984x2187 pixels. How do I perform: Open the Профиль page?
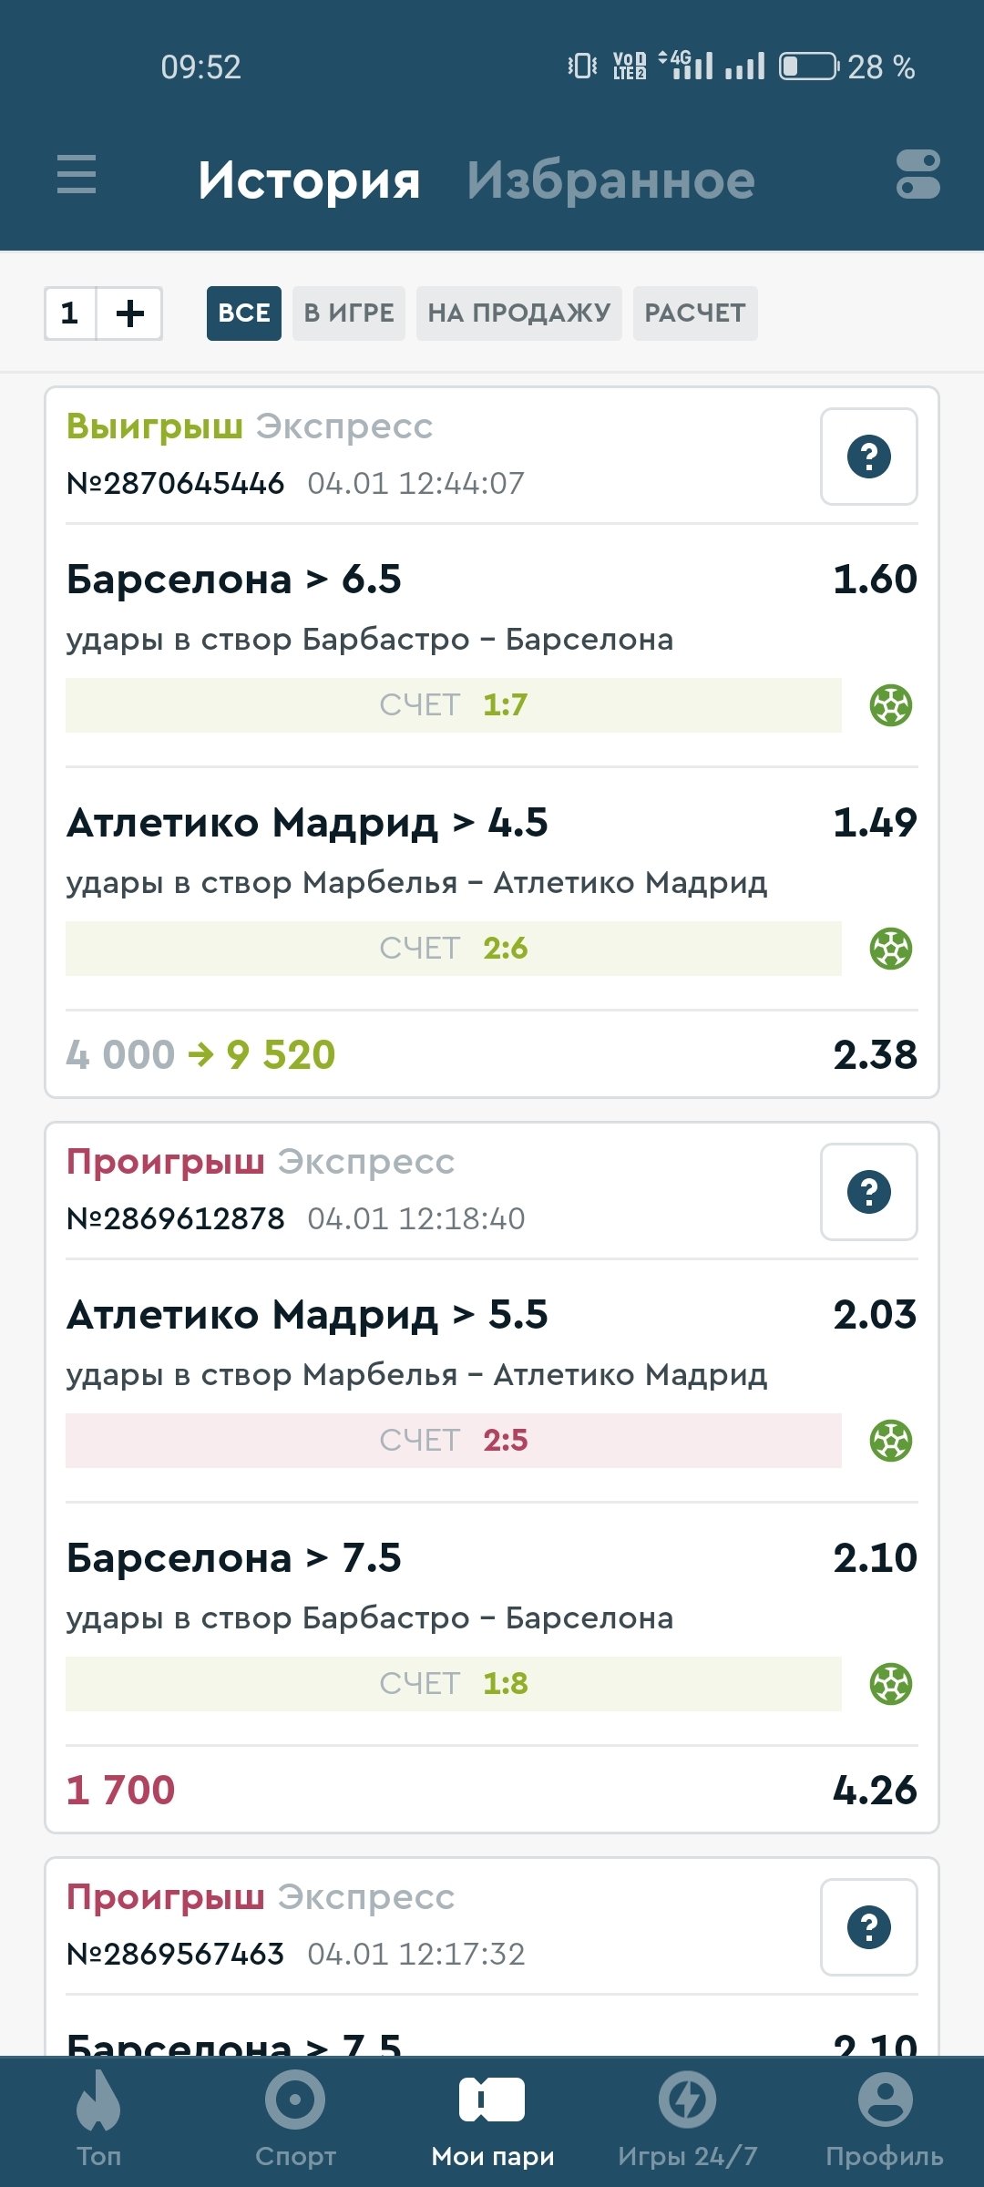(884, 2119)
